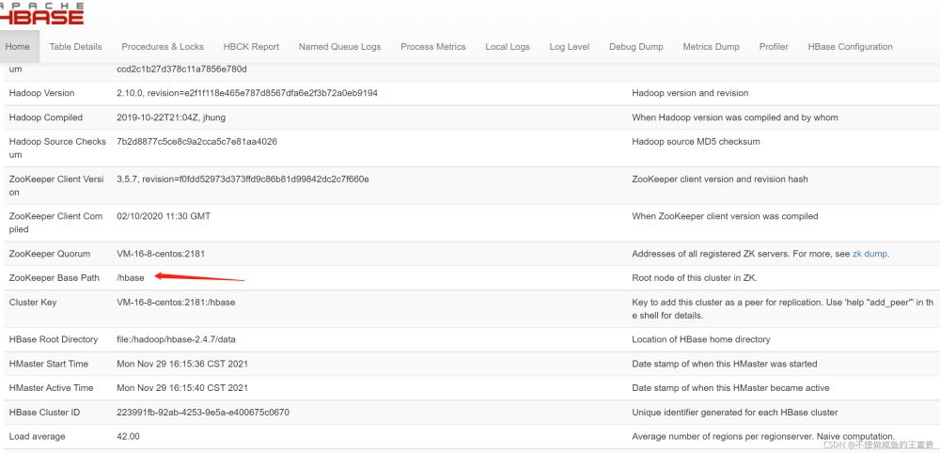Switch to Table Details tab
This screenshot has height=453, width=940.
75,47
